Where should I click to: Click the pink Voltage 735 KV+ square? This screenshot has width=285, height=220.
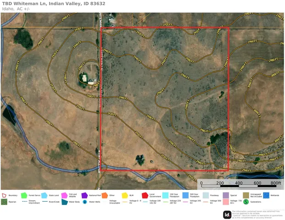[226, 202]
